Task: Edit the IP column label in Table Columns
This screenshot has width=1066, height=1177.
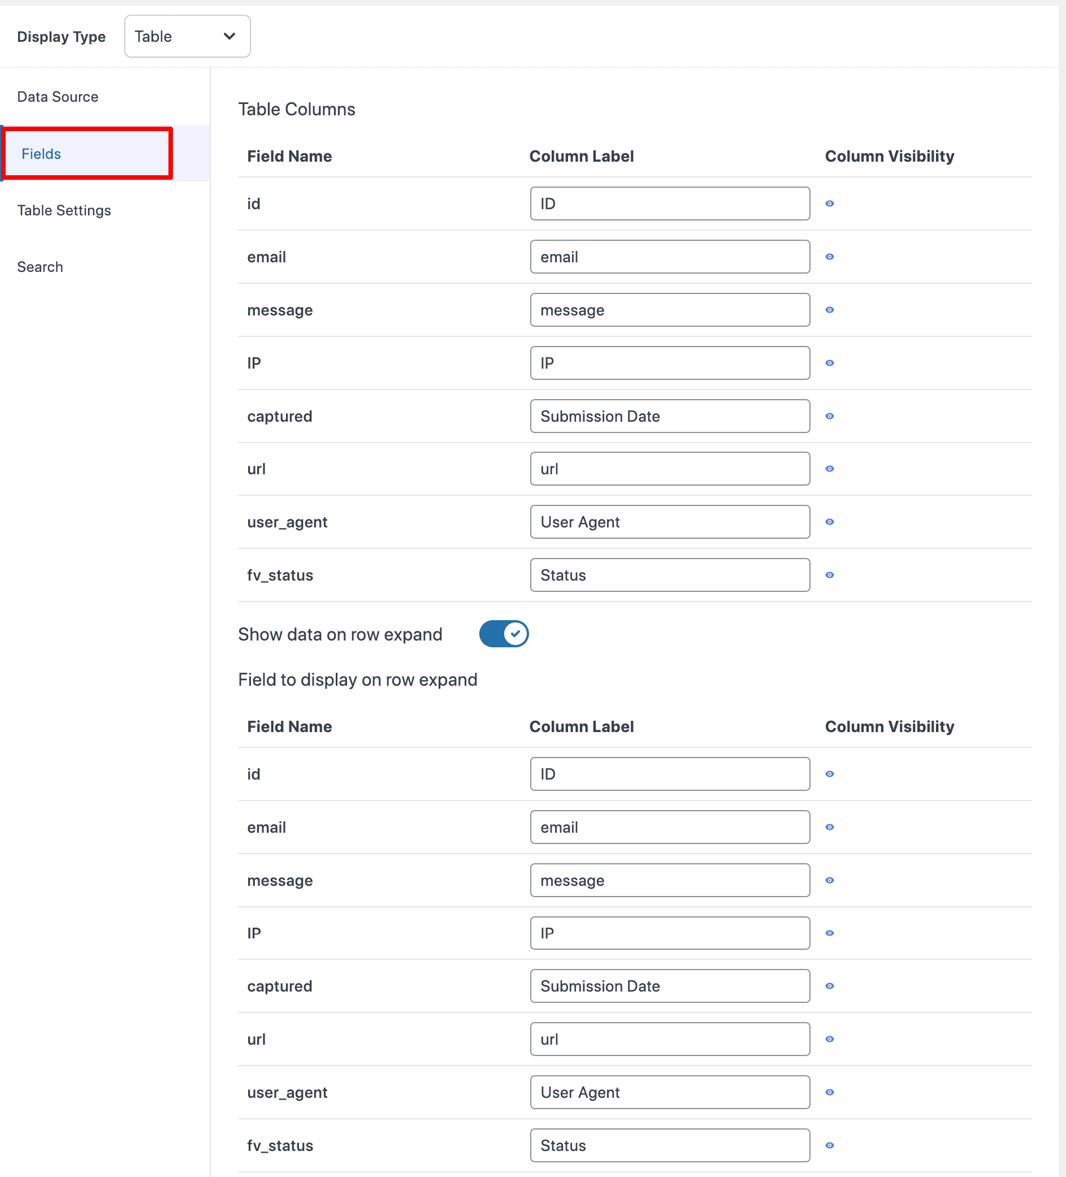Action: pyautogui.click(x=670, y=363)
